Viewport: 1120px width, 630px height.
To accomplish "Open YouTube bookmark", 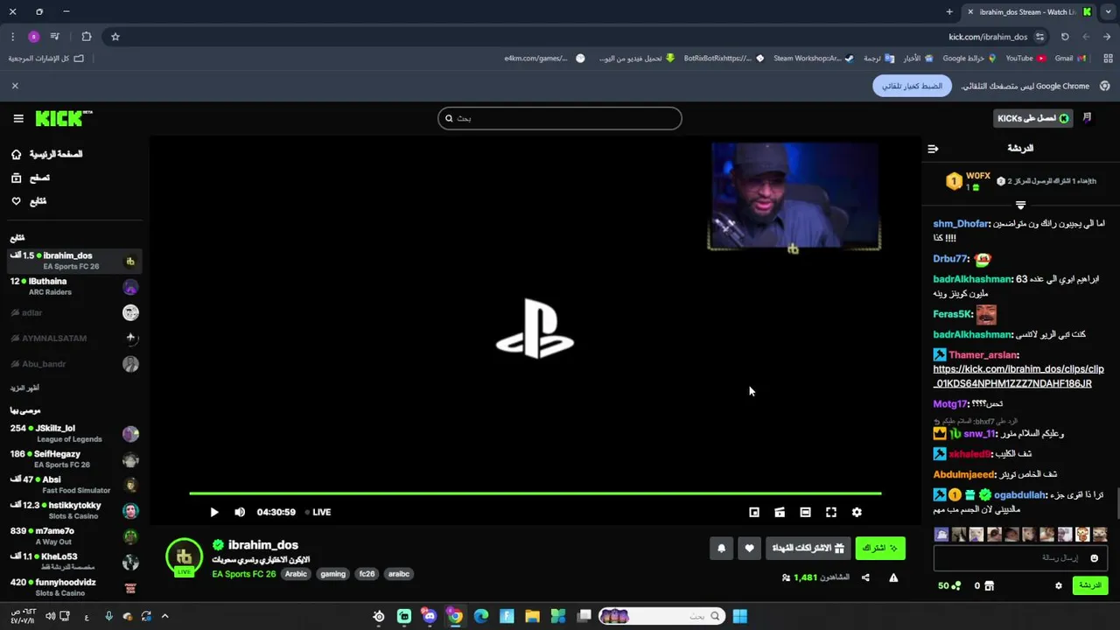I will click(x=1025, y=59).
